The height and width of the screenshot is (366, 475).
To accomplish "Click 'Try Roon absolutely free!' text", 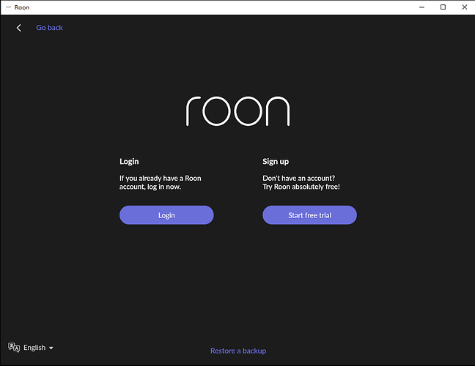I will point(301,187).
